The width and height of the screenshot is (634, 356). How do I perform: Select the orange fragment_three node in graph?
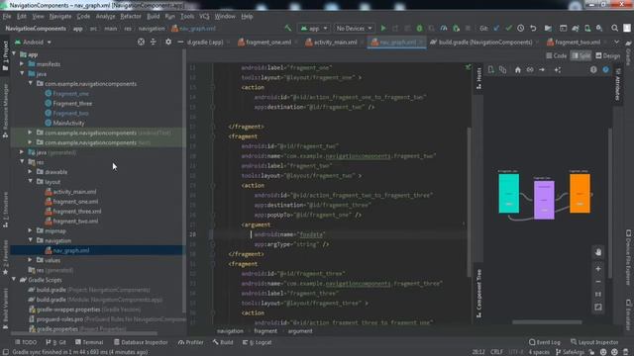[x=580, y=194]
